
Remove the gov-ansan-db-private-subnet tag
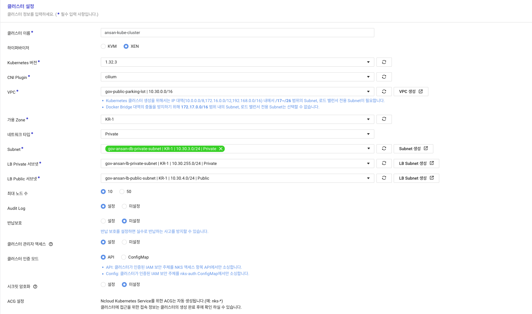coord(221,149)
